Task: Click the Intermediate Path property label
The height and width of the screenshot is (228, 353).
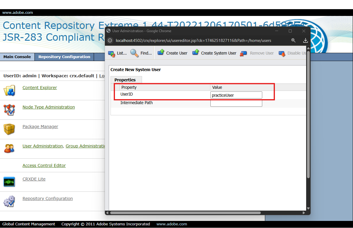Action: [136, 103]
